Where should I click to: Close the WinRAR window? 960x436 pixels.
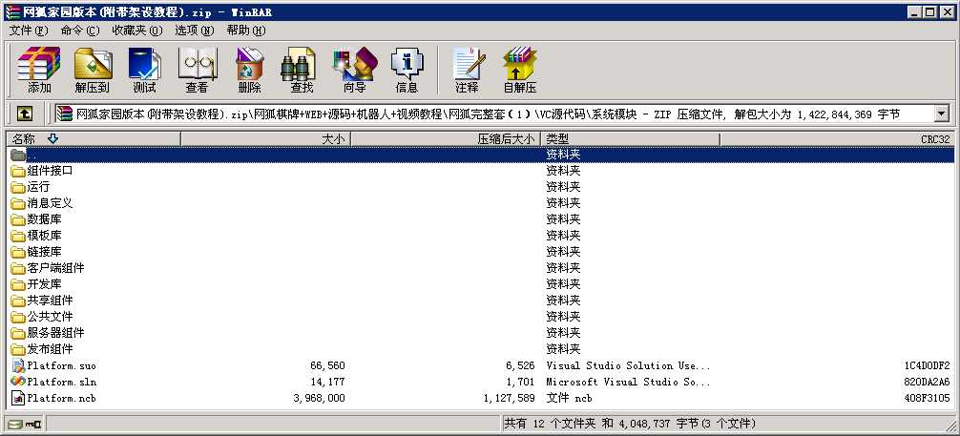(947, 12)
